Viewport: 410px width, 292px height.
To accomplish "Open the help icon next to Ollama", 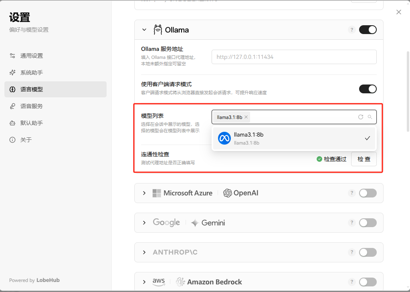I will (x=351, y=30).
